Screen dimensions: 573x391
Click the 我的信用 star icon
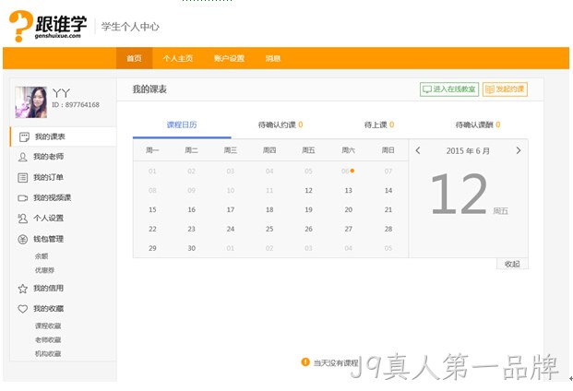[x=23, y=289]
